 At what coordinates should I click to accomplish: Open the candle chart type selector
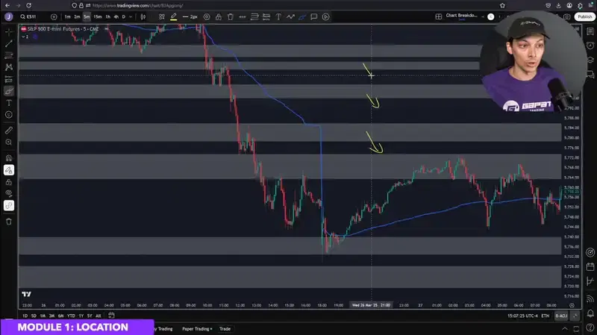pos(143,16)
